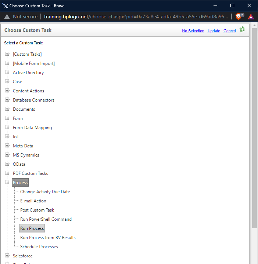Expand the PDF Custom Tasks node
The height and width of the screenshot is (264, 258).
7,173
